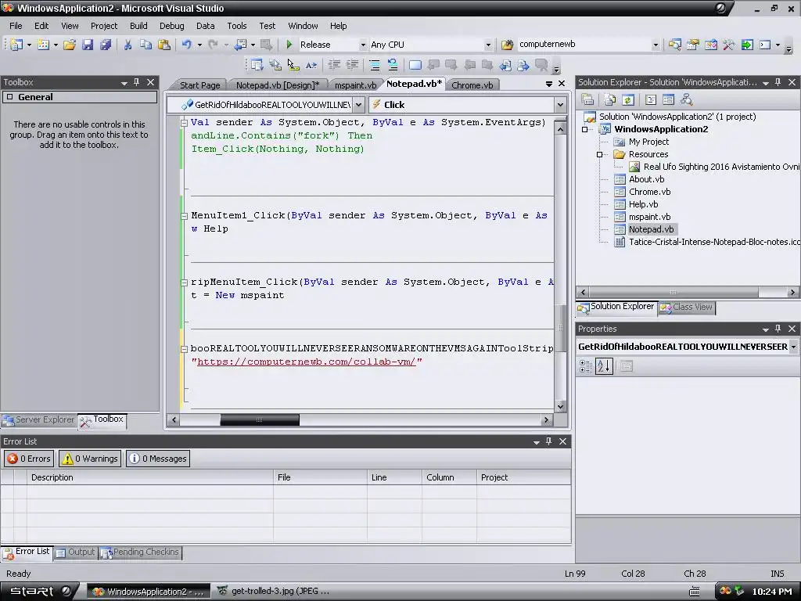Click the Refresh icon in Solution Explorer
801x601 pixels.
[628, 99]
